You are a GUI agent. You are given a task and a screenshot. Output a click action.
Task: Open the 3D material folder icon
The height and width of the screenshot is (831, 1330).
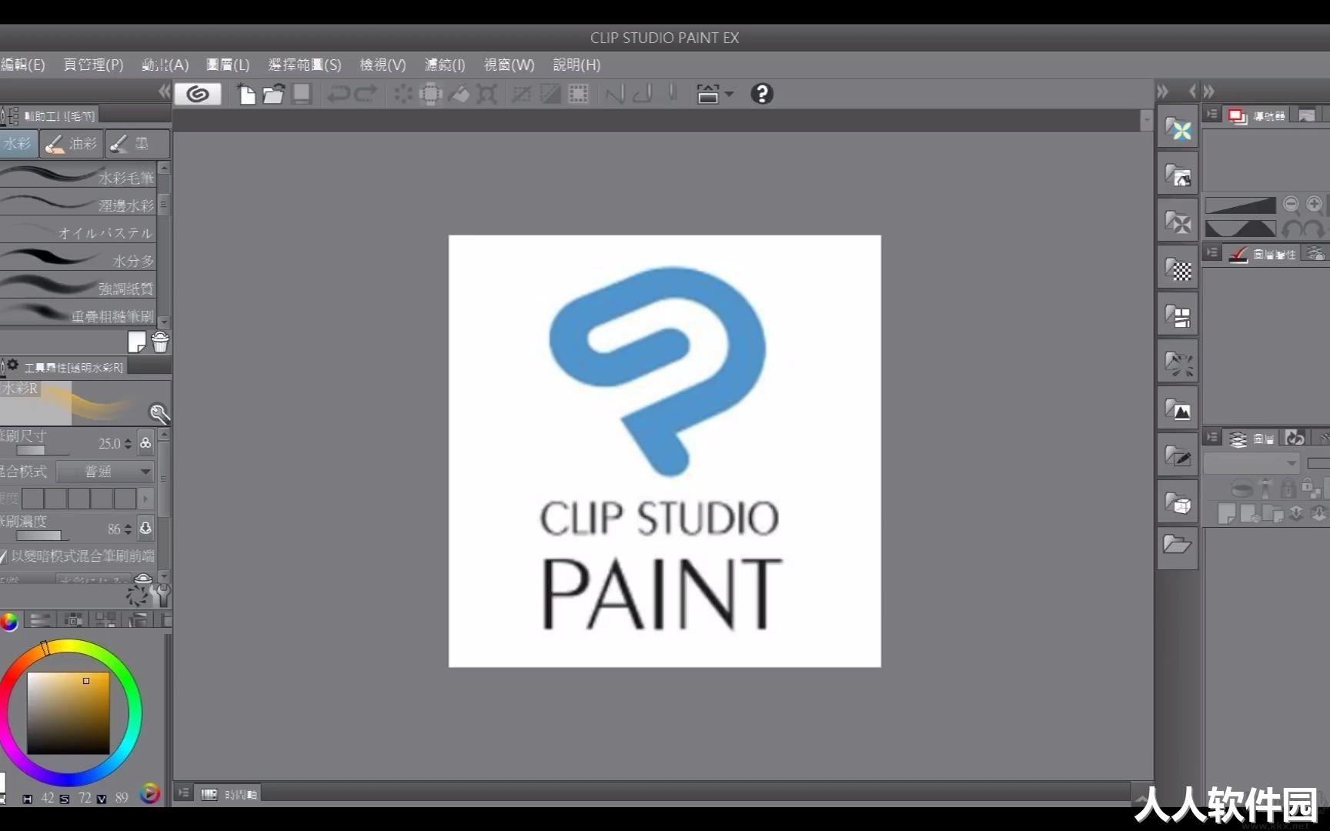point(1178,503)
